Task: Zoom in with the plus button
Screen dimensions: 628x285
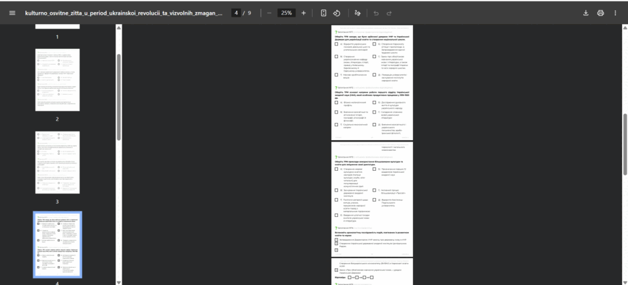Action: click(x=303, y=13)
